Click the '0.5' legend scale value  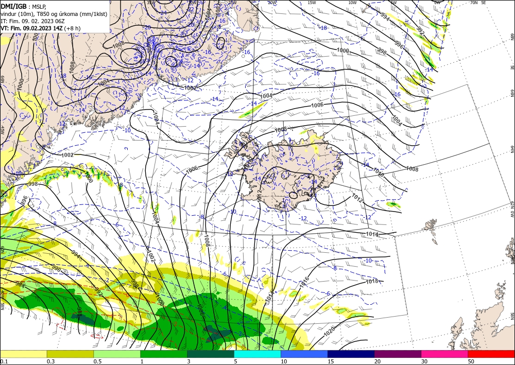[x=97, y=361]
